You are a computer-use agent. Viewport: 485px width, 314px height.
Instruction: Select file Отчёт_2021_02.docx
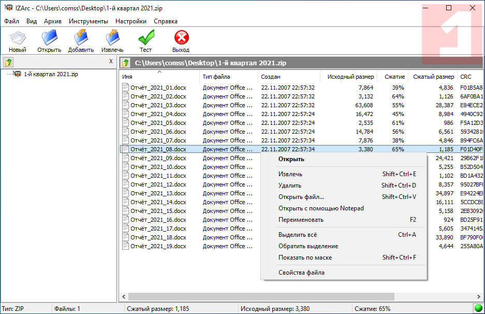click(158, 96)
